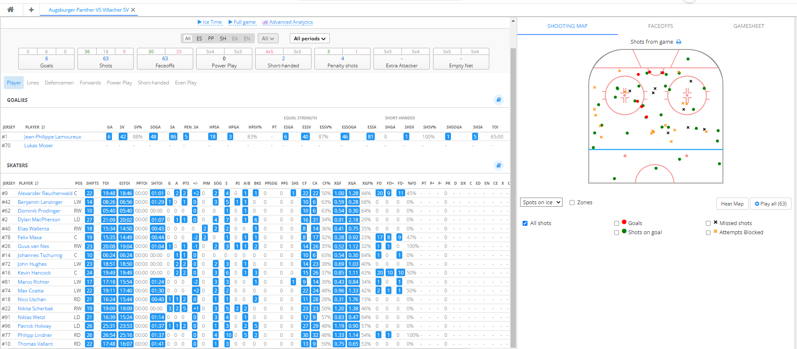797x349 pixels.
Task: Switch to the Faceoffs tab
Action: (660, 26)
